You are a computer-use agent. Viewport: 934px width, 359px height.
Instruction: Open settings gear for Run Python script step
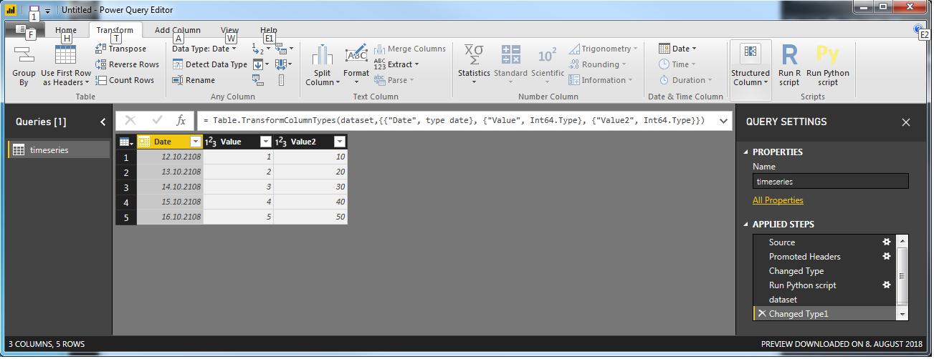click(x=887, y=285)
